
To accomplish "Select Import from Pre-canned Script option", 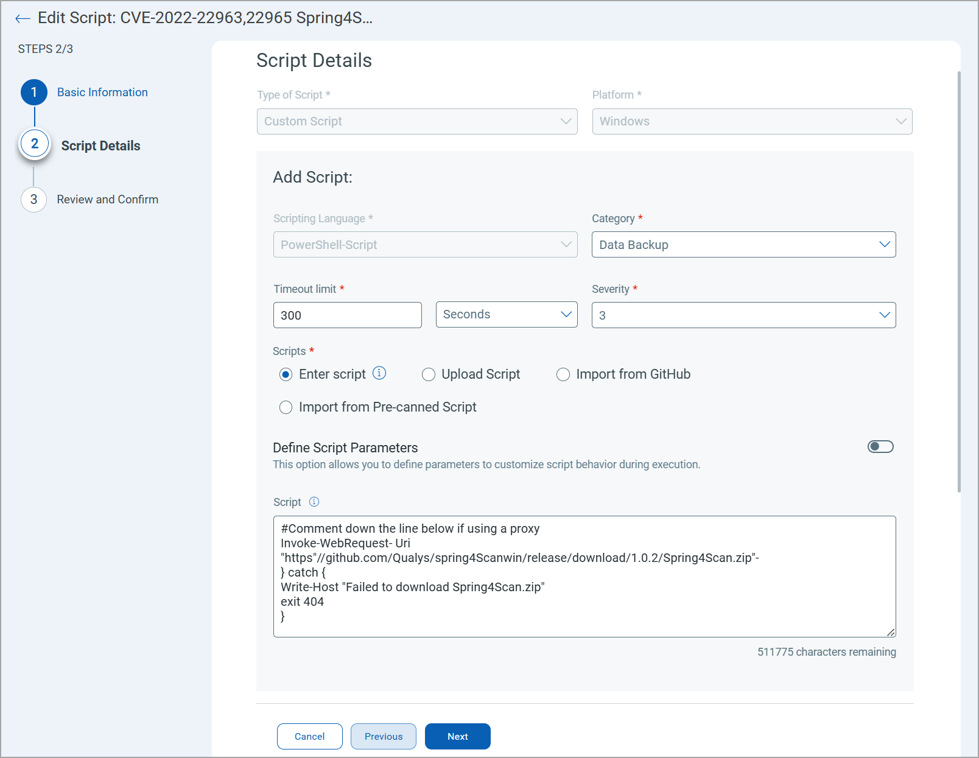I will (x=286, y=407).
